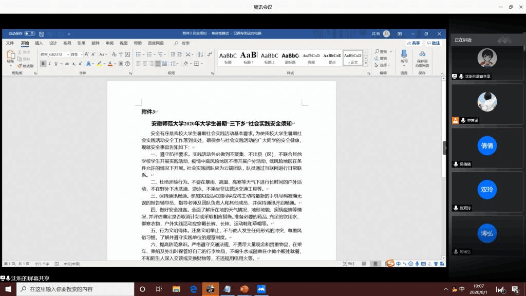
Task: Click the red font color swatch
Action: [x=110, y=64]
